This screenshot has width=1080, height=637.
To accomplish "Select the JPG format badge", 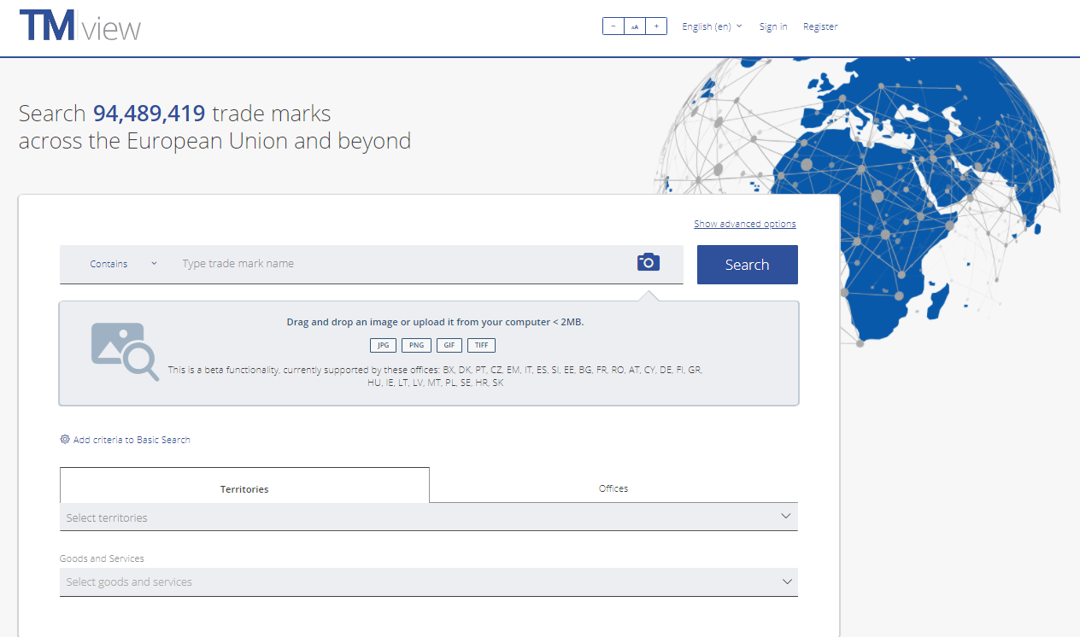I will [x=384, y=346].
